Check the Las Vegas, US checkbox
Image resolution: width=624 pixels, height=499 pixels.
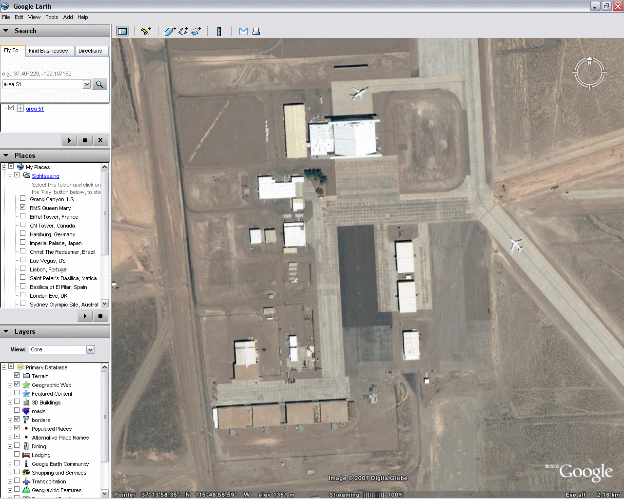pos(22,260)
